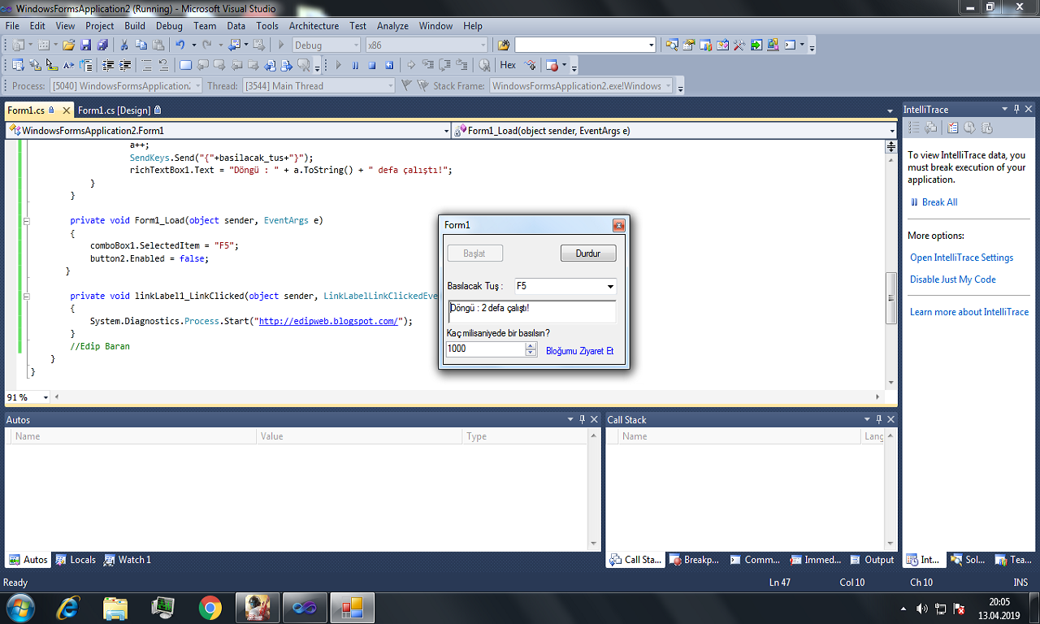The image size is (1040, 624).
Task: Open Google Chrome from the taskbar
Action: point(210,607)
